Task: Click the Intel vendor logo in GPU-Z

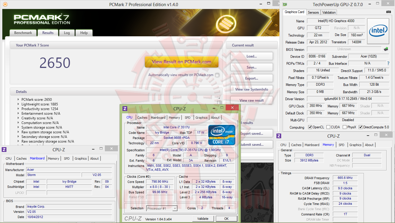Action: 378,31
